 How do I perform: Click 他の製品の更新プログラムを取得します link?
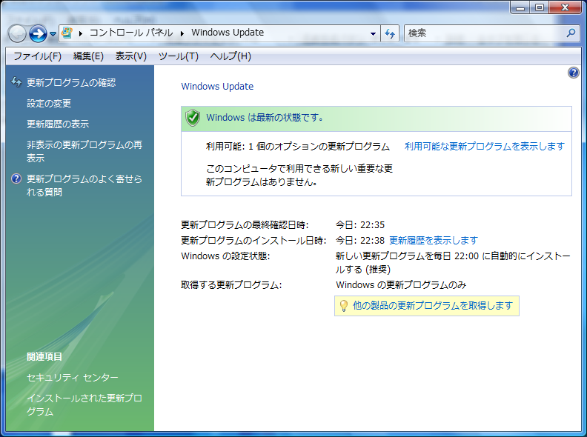pyautogui.click(x=433, y=306)
